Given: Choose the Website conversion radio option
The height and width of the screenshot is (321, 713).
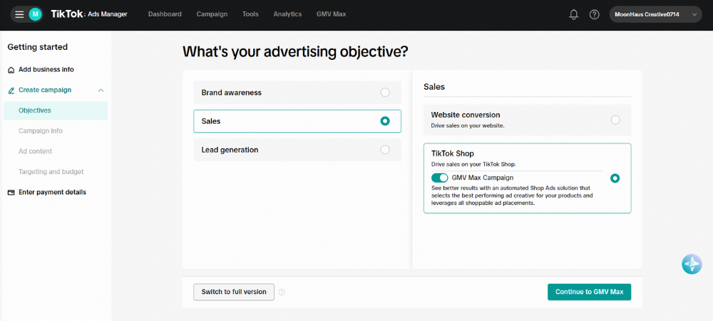Looking at the screenshot, I should point(615,120).
